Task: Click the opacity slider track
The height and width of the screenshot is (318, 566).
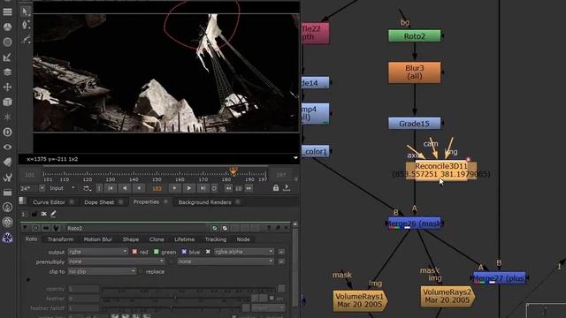Action: [190, 289]
